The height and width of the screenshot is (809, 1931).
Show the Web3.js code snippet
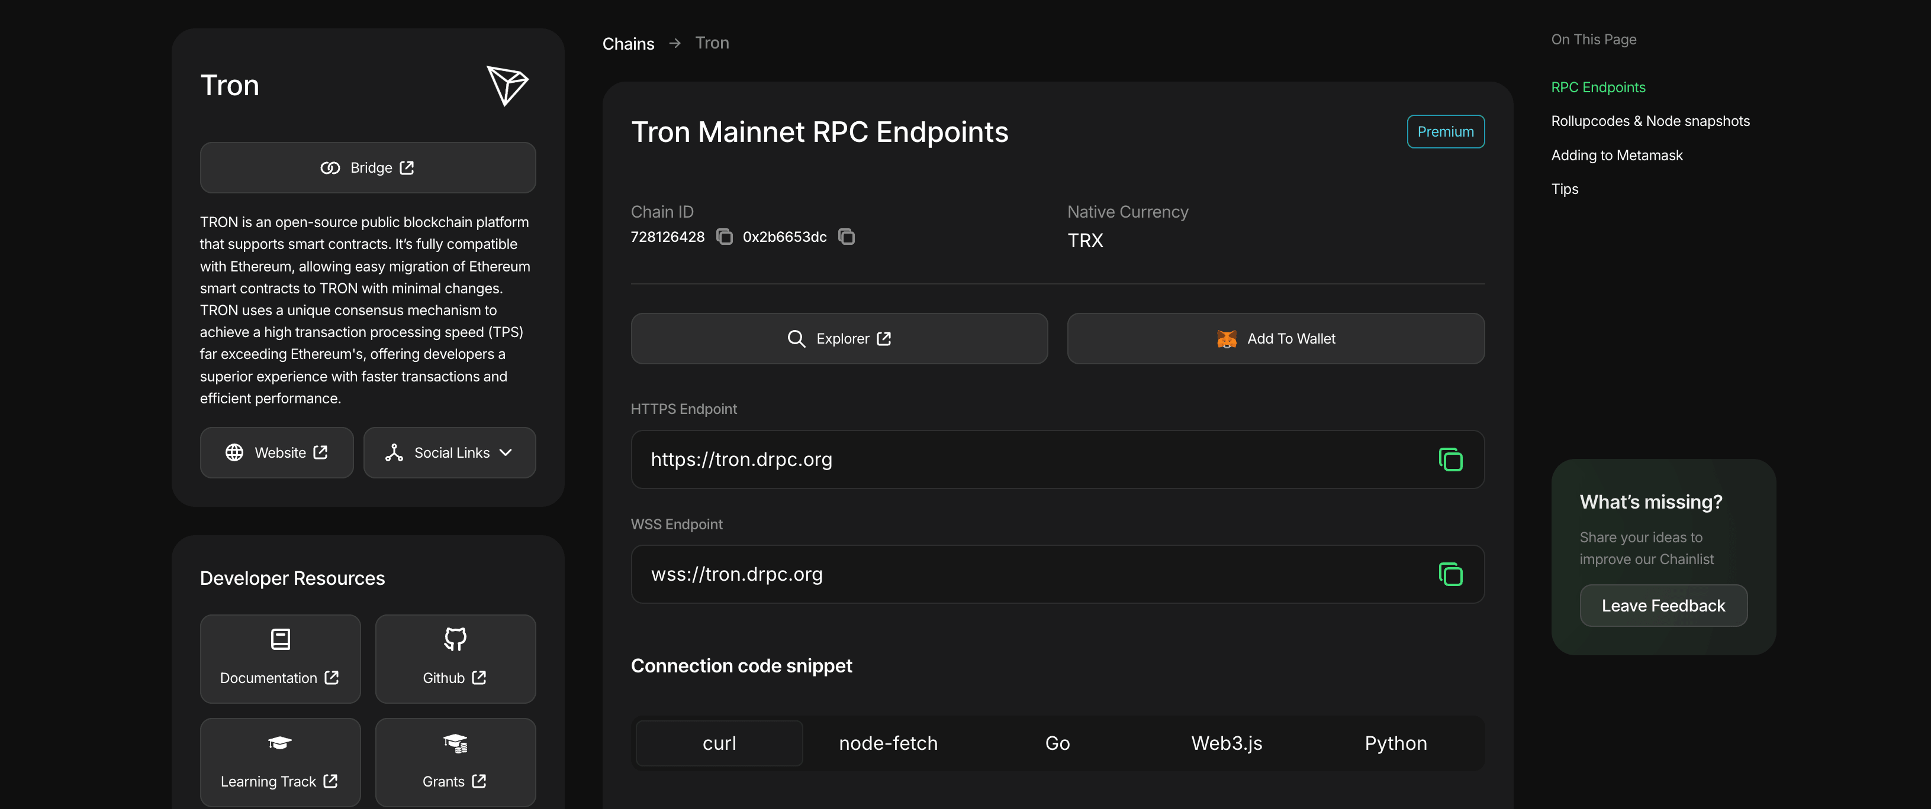coord(1227,743)
